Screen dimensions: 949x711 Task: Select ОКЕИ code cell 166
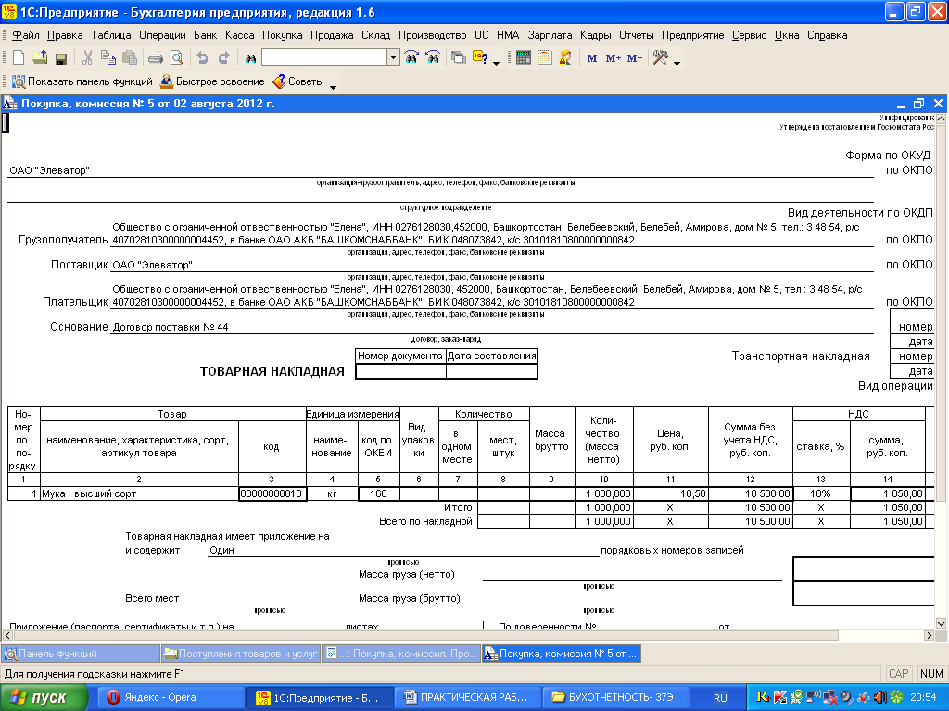(x=378, y=493)
